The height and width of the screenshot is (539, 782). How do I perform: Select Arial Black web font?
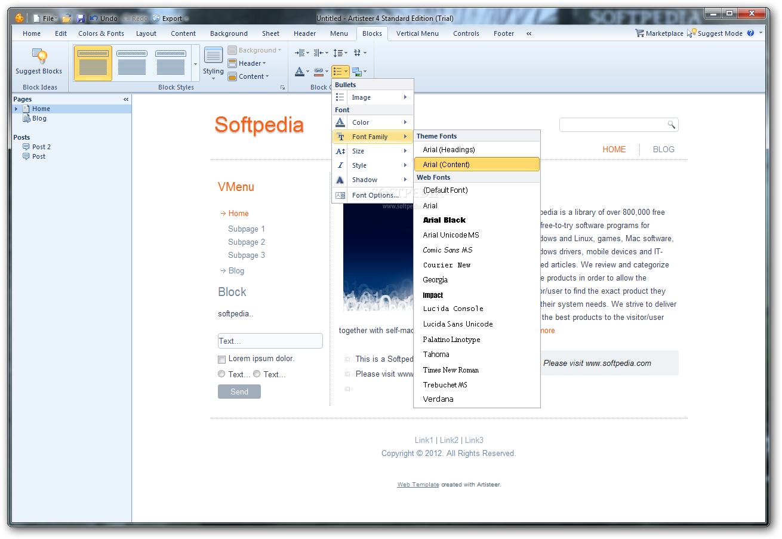click(x=477, y=220)
